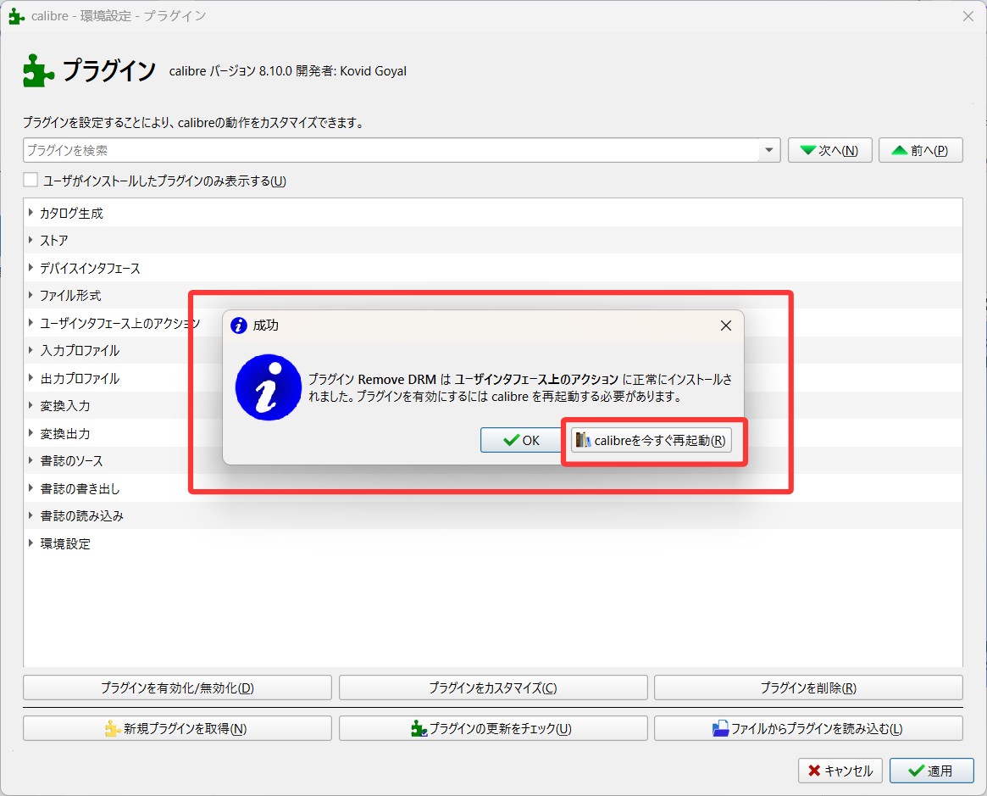
Task: Select the 書誌のソース tree item
Action: pos(71,461)
